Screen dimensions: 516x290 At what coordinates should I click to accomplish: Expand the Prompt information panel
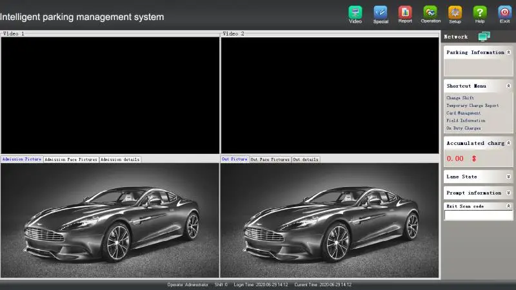point(508,193)
